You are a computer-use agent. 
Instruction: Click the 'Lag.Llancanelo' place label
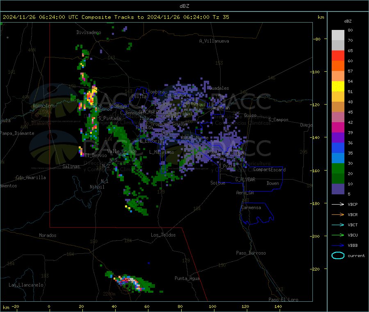(26, 285)
